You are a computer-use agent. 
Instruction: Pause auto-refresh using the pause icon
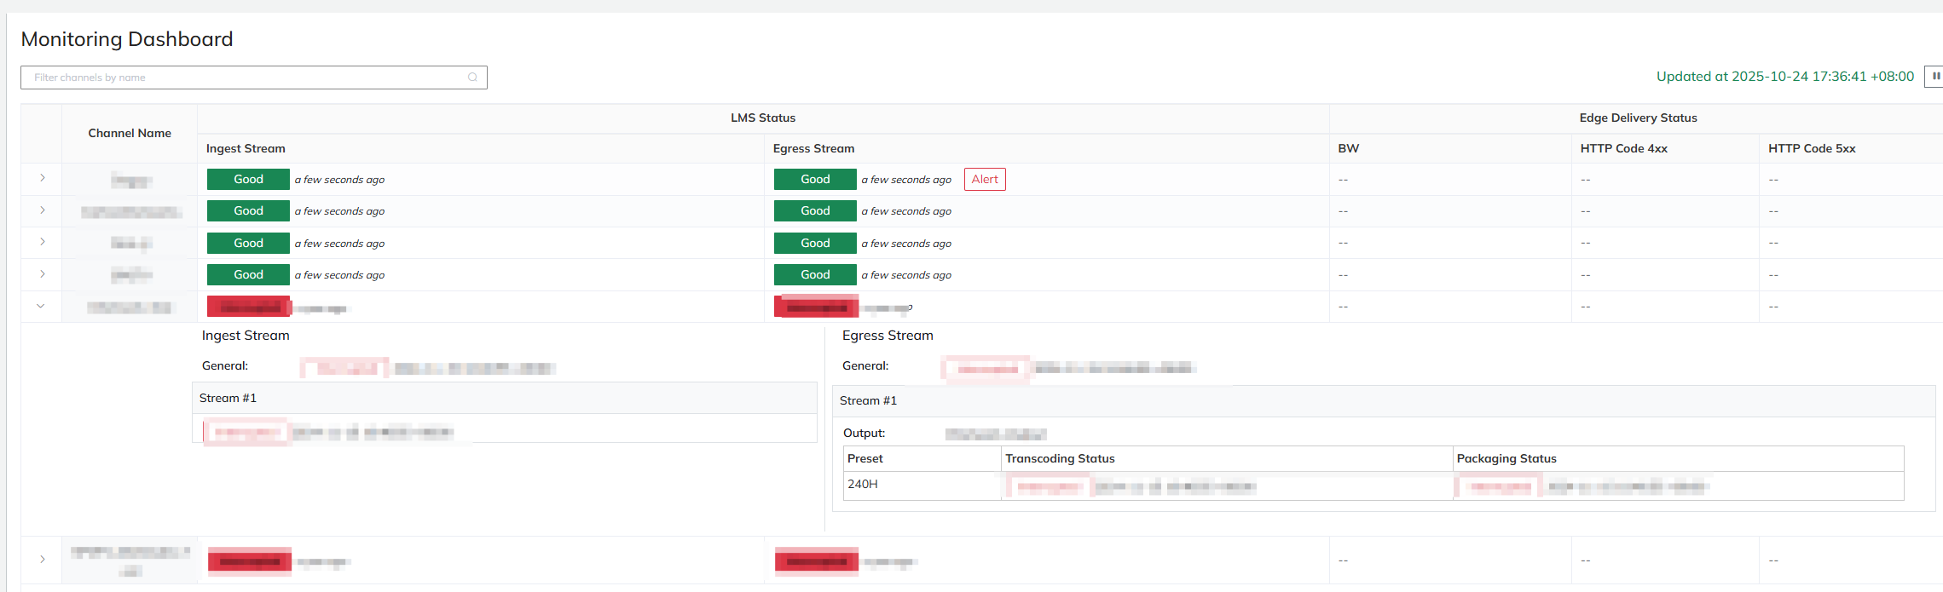click(x=1935, y=76)
